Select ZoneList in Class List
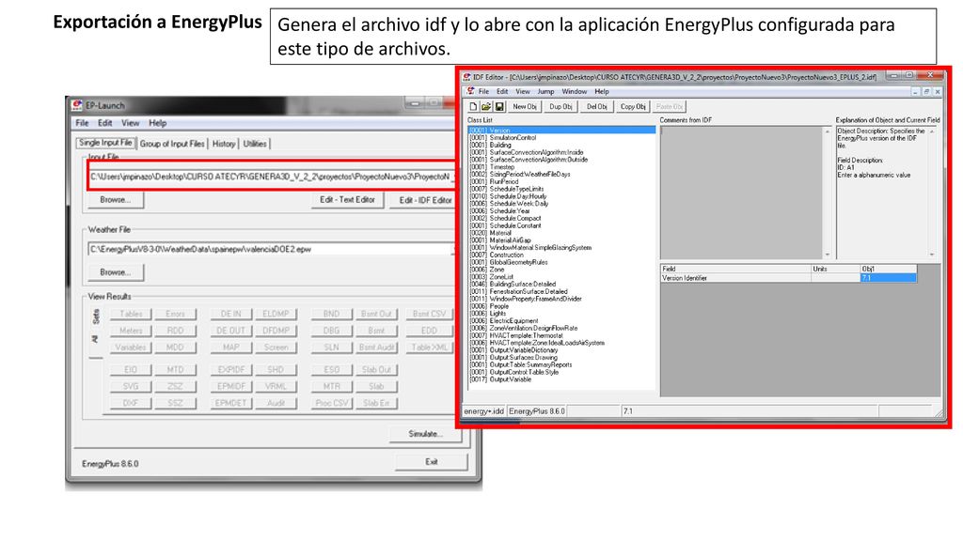 [491, 277]
